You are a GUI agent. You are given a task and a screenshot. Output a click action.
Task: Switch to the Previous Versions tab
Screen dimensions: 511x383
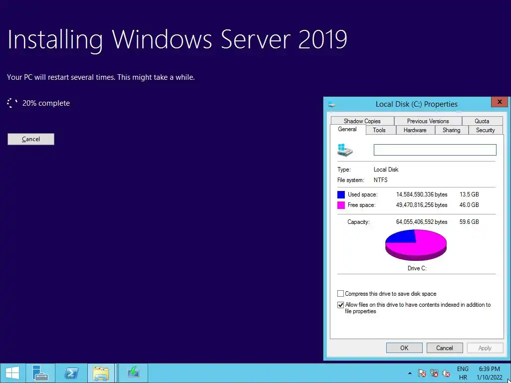click(x=428, y=121)
